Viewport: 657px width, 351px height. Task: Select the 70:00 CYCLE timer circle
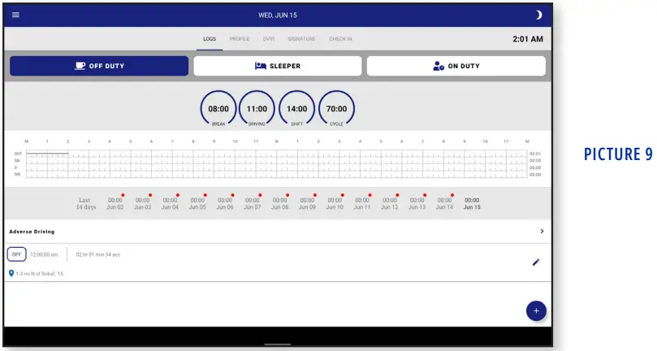[x=336, y=109]
